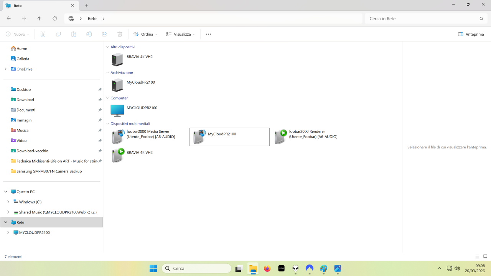
Task: Toggle the Anteprima preview pane
Action: coord(471,34)
